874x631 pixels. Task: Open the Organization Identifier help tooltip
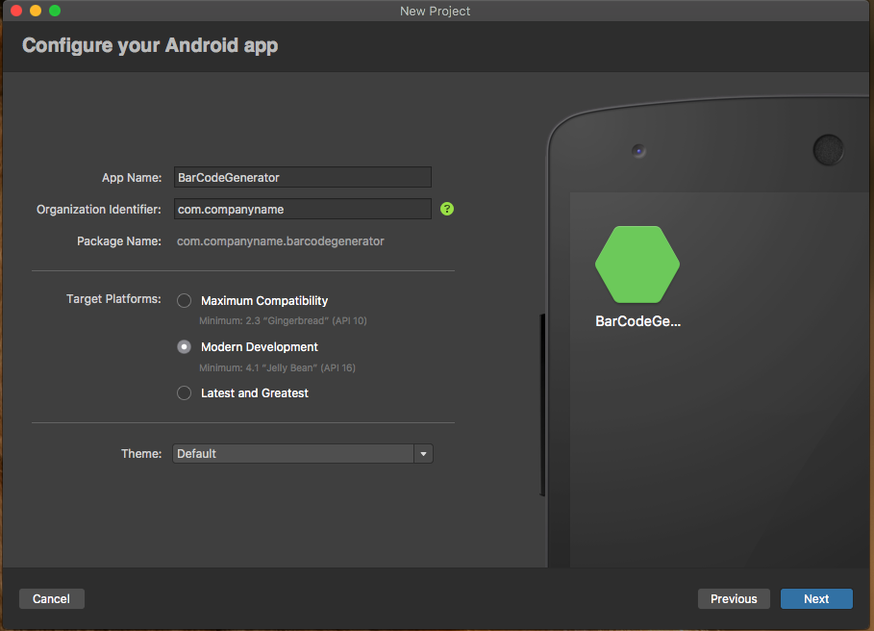click(x=446, y=209)
